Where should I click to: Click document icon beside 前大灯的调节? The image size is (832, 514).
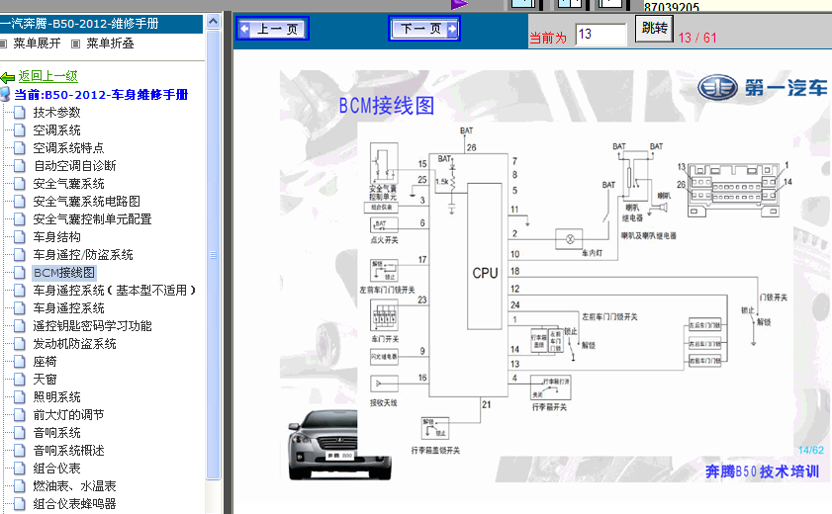(x=19, y=415)
